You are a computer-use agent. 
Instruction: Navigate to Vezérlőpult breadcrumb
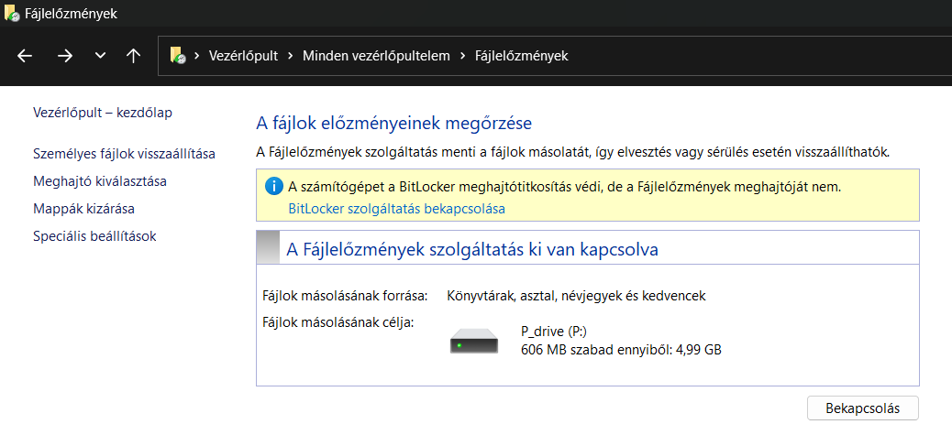(x=243, y=57)
